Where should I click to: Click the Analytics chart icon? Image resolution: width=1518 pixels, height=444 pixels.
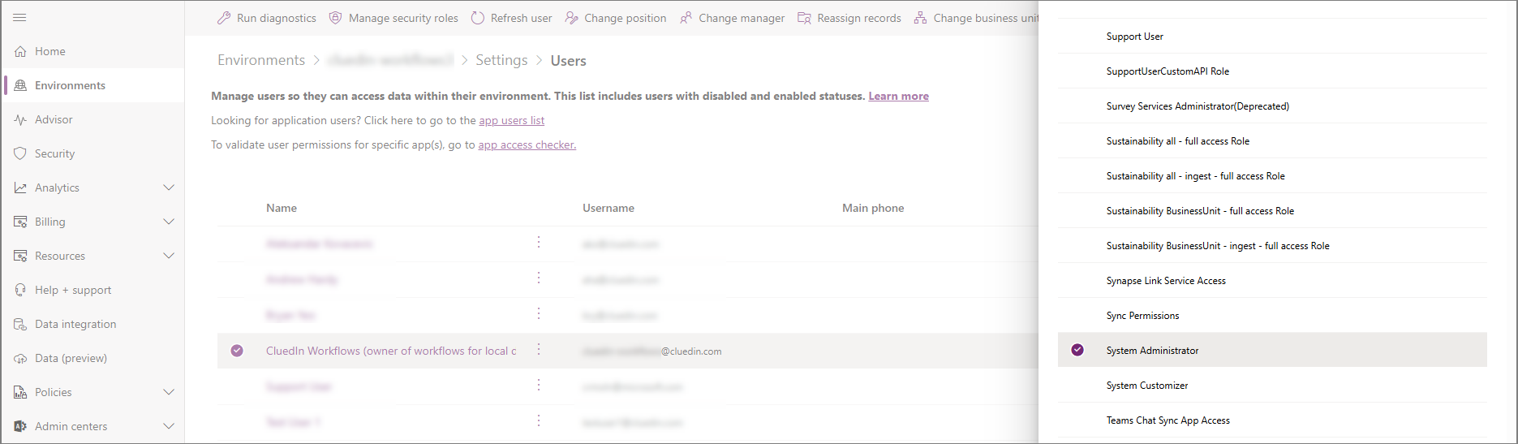[x=20, y=188]
